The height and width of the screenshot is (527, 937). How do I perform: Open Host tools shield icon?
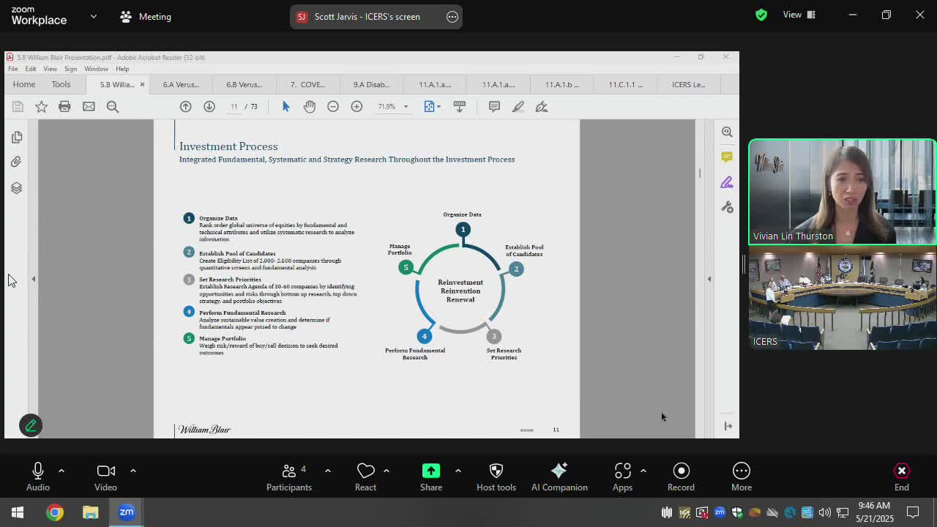496,476
